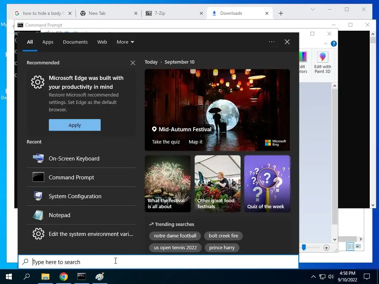Launch Command Prompt from recent list
The image size is (379, 284).
tap(81, 177)
